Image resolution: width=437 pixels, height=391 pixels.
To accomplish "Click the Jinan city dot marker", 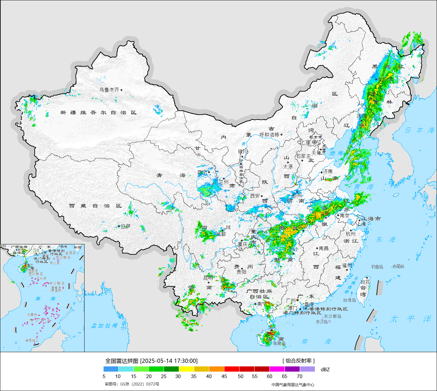I will (x=322, y=172).
